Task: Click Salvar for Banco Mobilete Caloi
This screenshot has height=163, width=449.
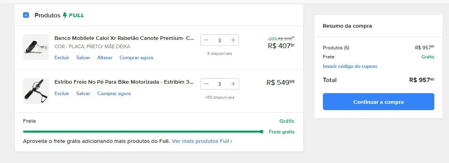Action: click(x=83, y=58)
